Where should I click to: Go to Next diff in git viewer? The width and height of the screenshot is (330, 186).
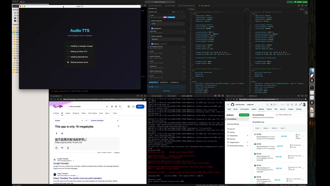click(x=302, y=9)
